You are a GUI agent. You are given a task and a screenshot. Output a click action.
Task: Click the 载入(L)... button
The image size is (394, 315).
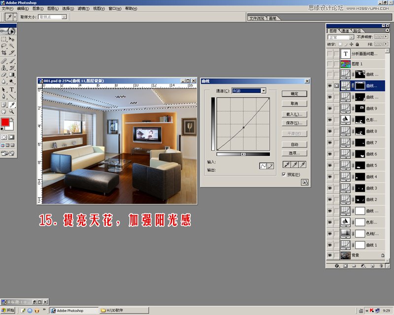pyautogui.click(x=294, y=114)
